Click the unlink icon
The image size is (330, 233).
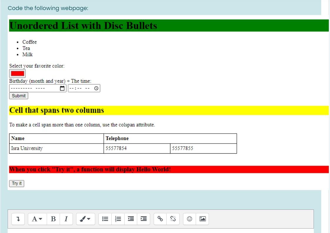pos(173,219)
